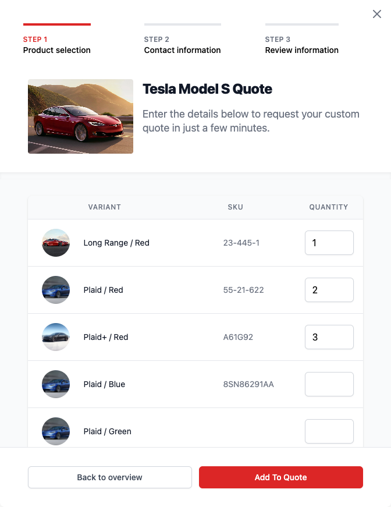Viewport: 391px width, 507px height.
Task: Focus empty quantity field for Plaid / Blue
Action: click(x=329, y=384)
